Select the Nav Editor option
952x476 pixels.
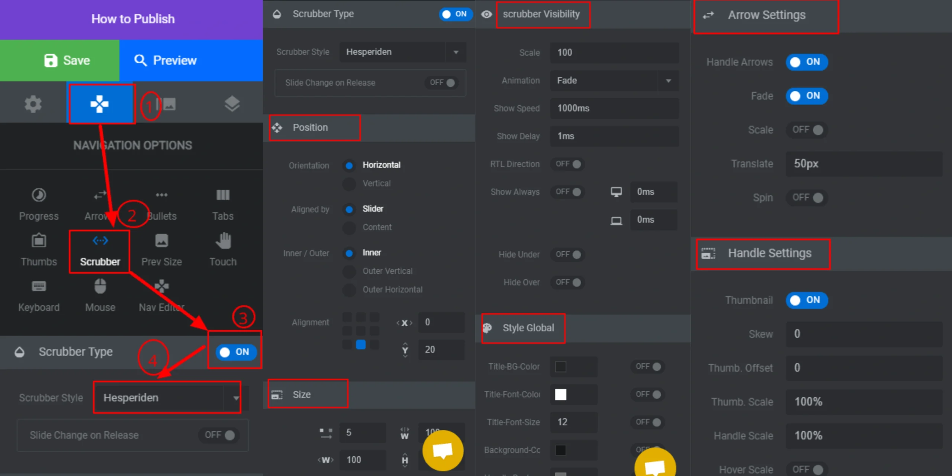pyautogui.click(x=161, y=296)
